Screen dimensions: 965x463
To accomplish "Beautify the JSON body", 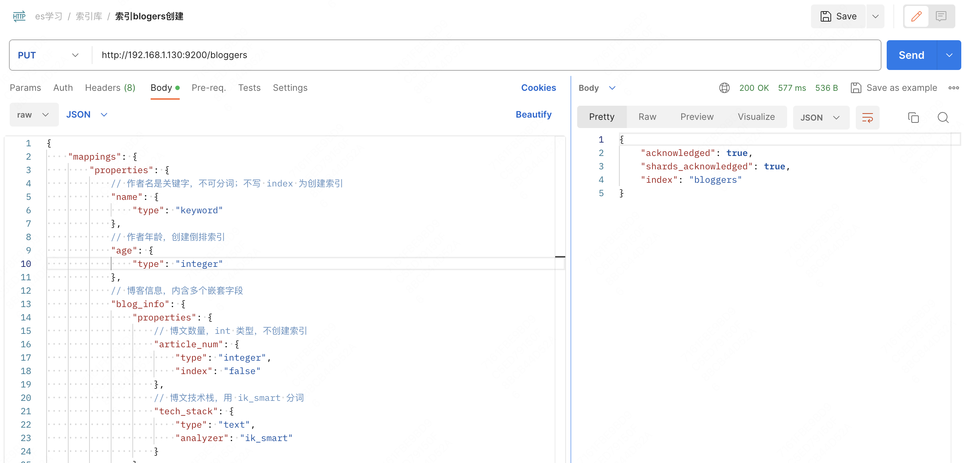I will (534, 115).
